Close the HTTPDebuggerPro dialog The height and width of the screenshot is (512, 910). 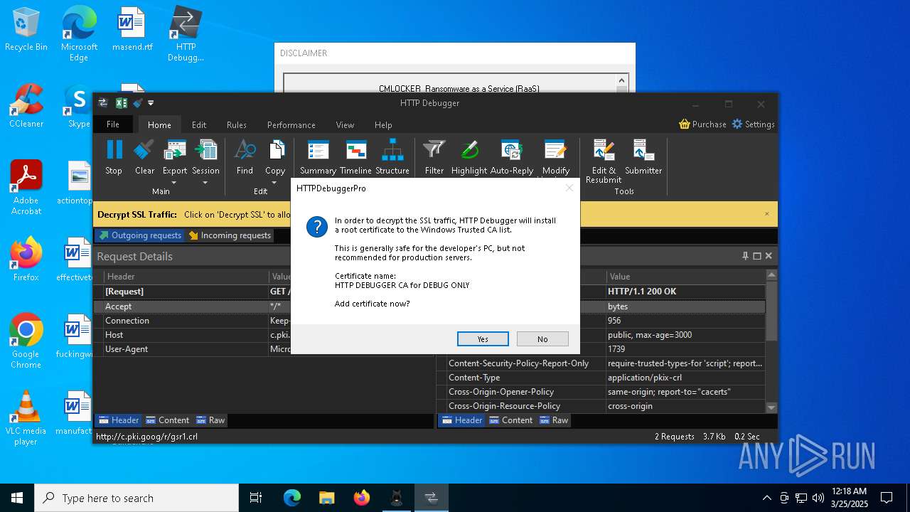(x=569, y=188)
